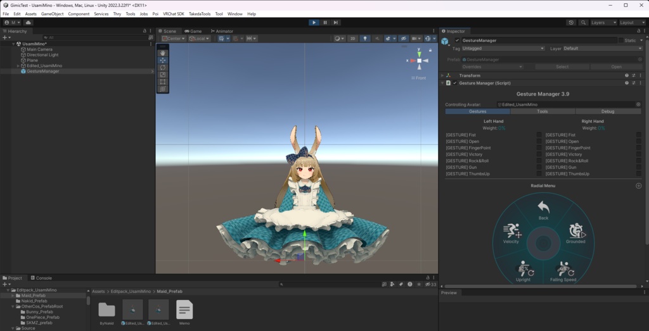
Task: Toggle hidden objects visibility in Scene
Action: [403, 39]
